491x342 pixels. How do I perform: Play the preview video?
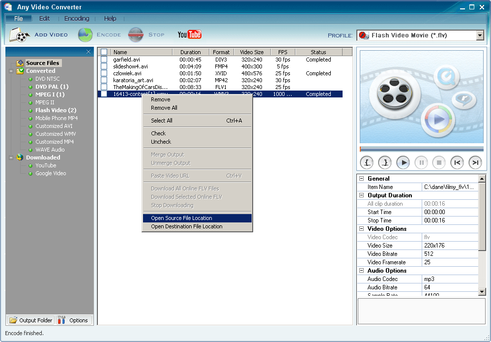tap(403, 162)
